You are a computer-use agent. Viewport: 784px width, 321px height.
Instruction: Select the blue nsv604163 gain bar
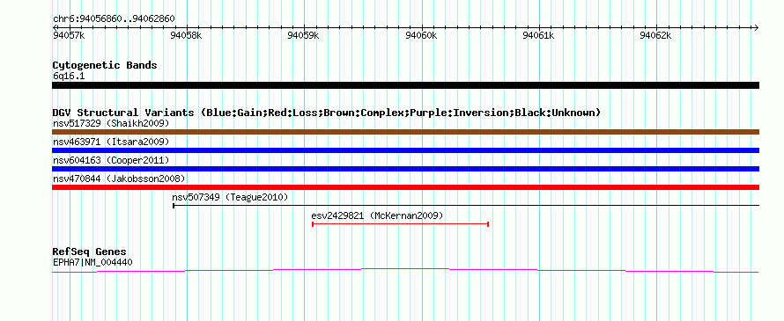(405, 169)
